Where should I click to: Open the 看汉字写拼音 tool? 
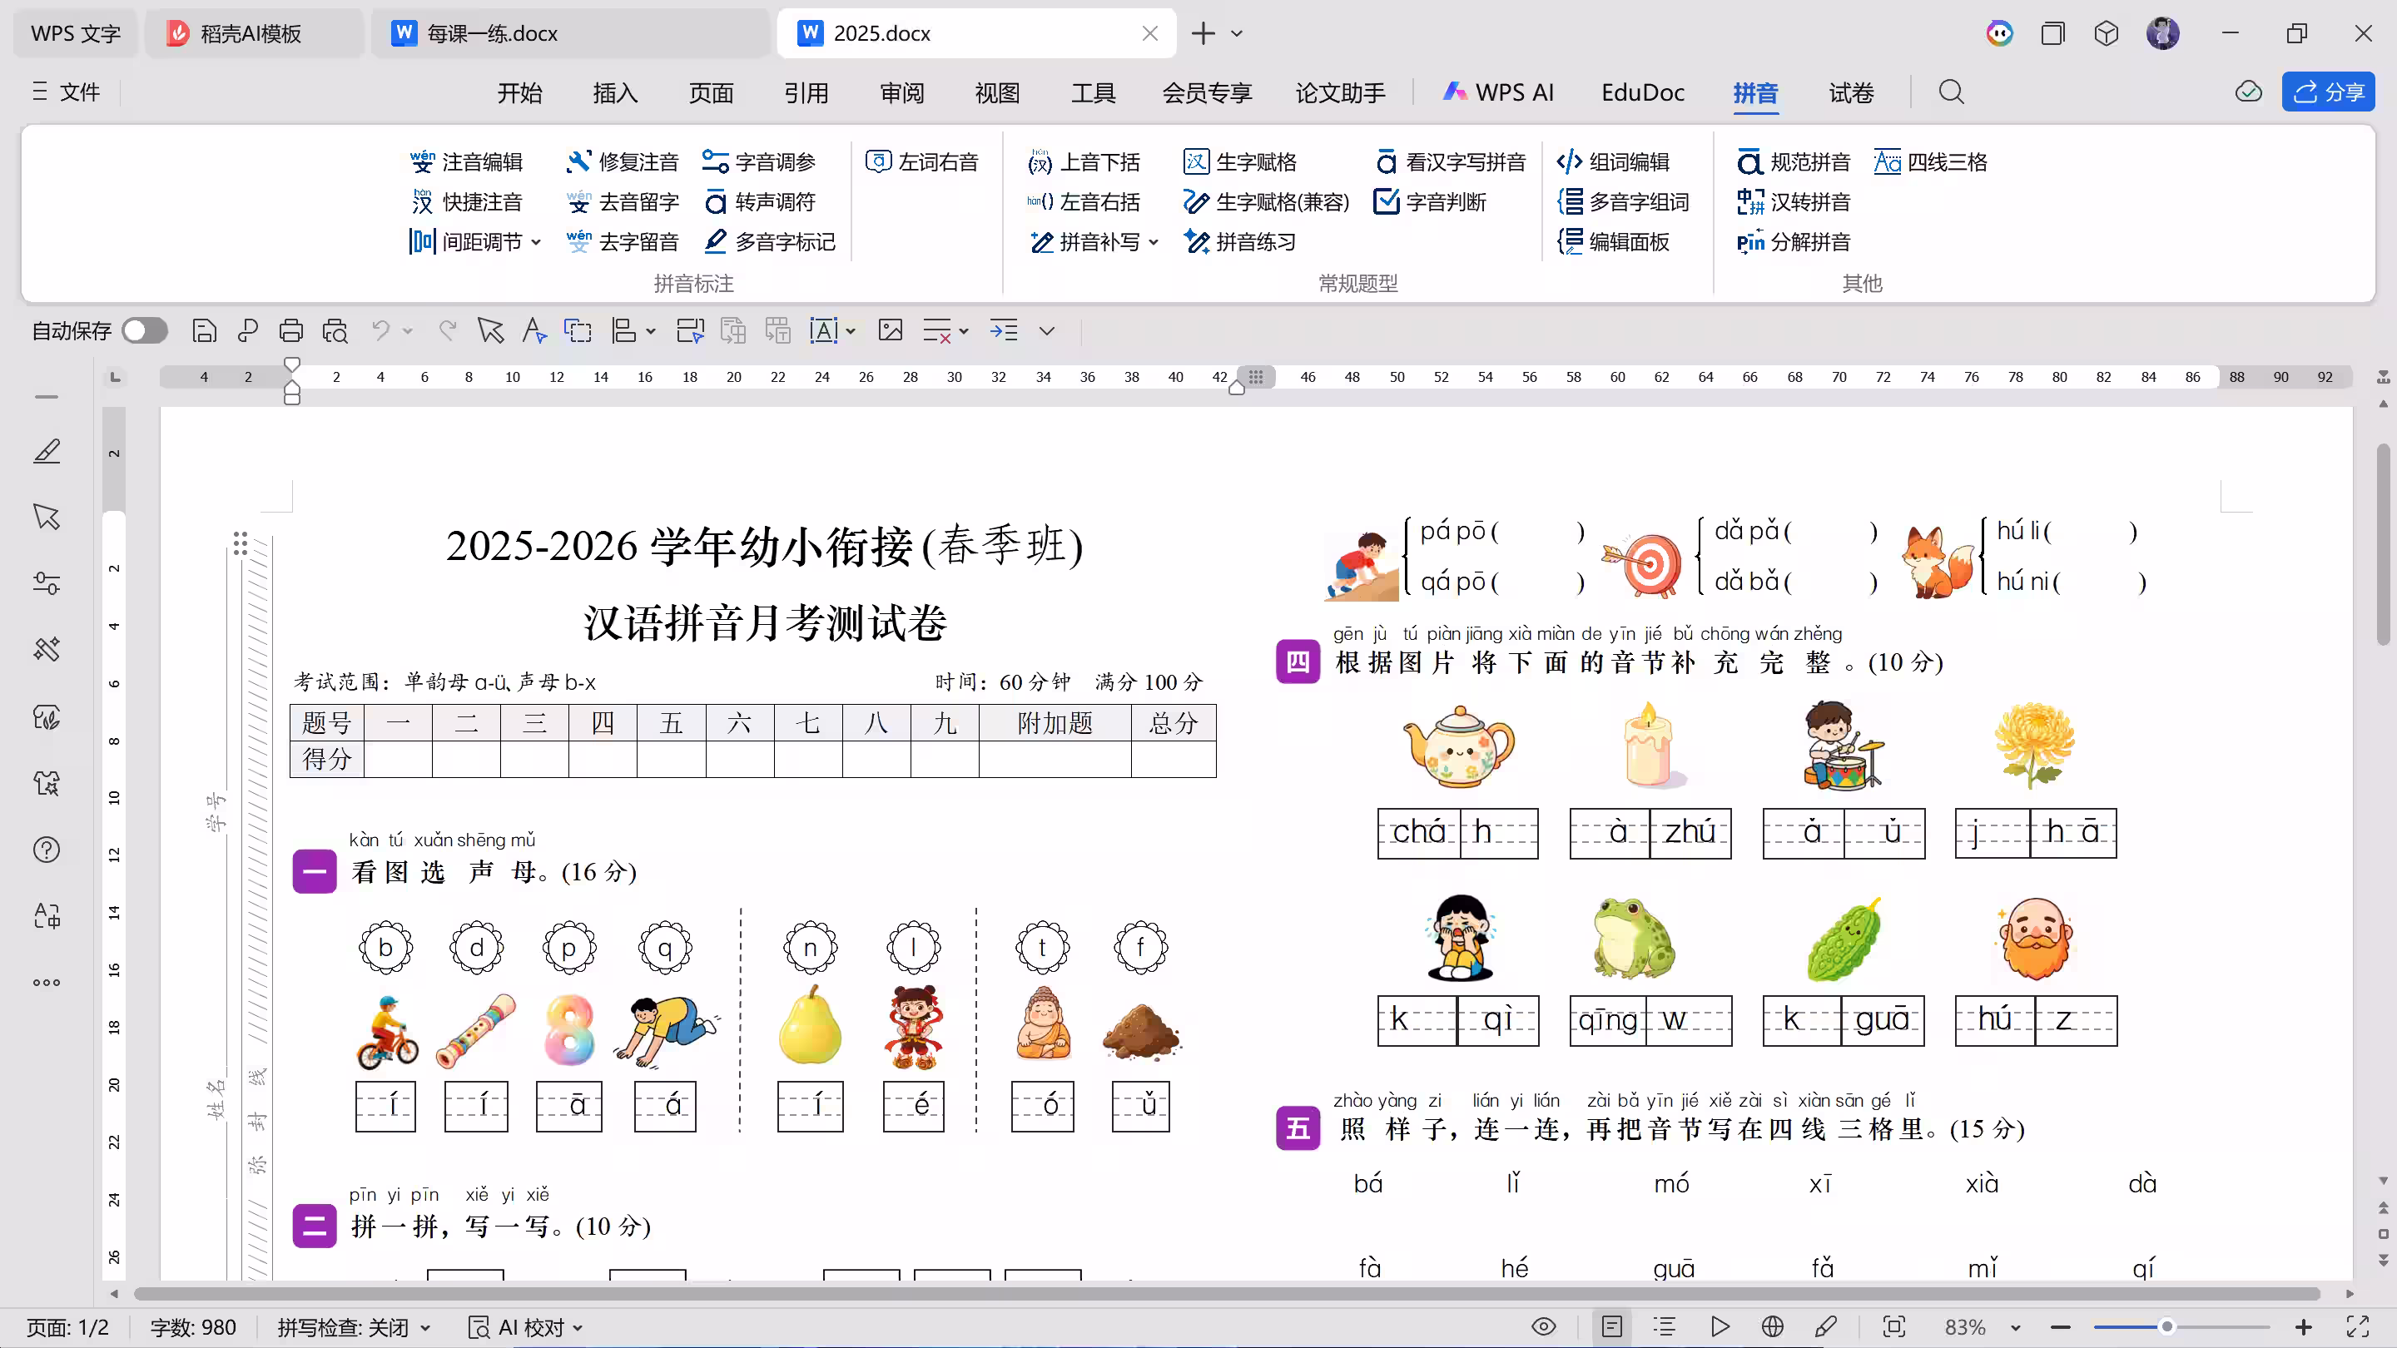pos(1464,161)
